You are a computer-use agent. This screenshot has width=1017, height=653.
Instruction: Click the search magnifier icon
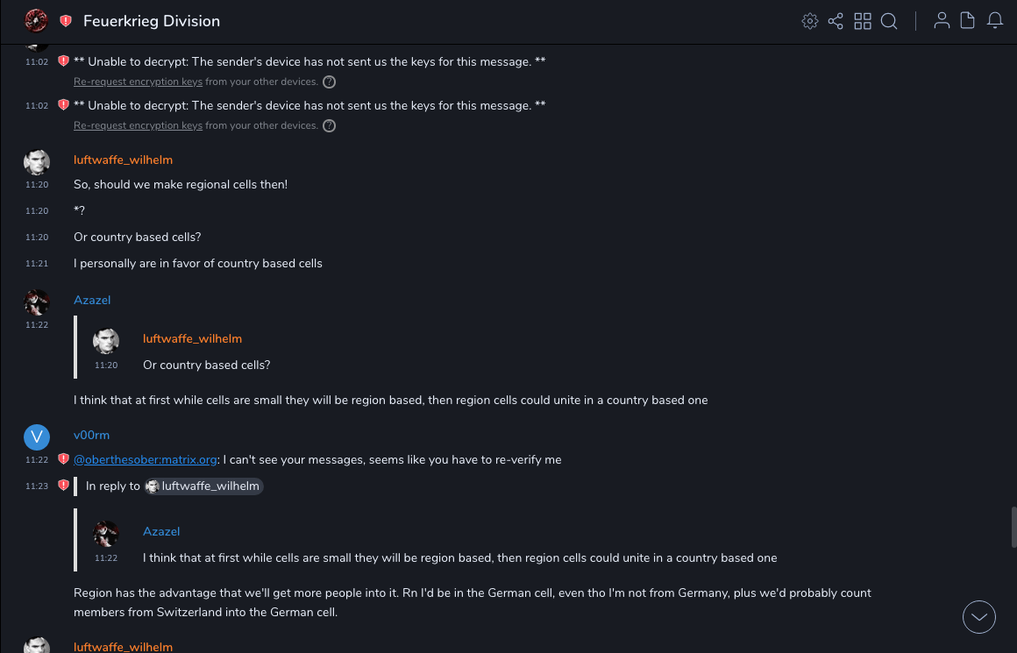889,21
